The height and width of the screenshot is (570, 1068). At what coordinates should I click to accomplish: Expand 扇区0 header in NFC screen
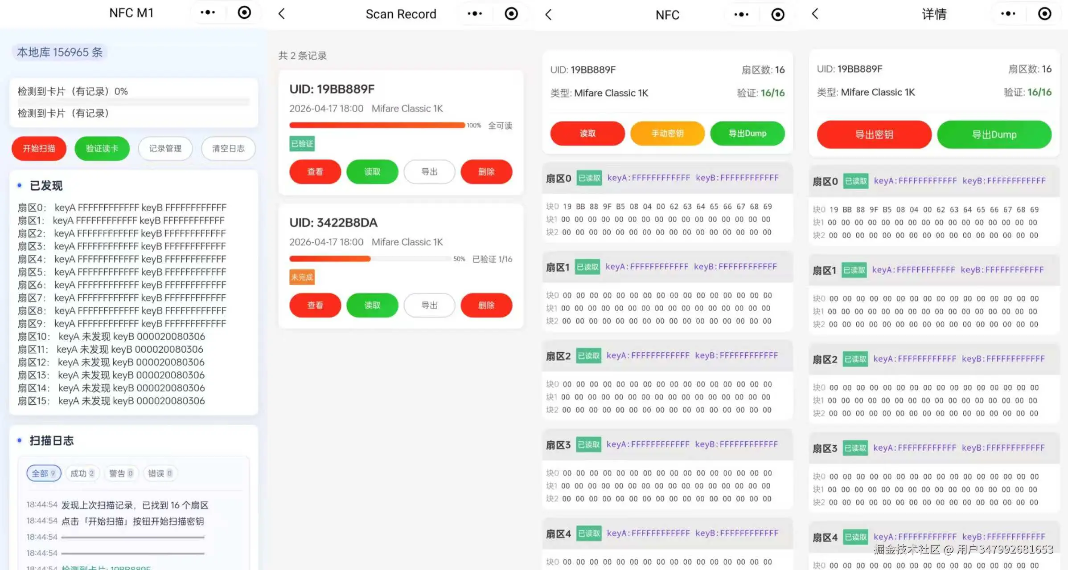tap(667, 178)
